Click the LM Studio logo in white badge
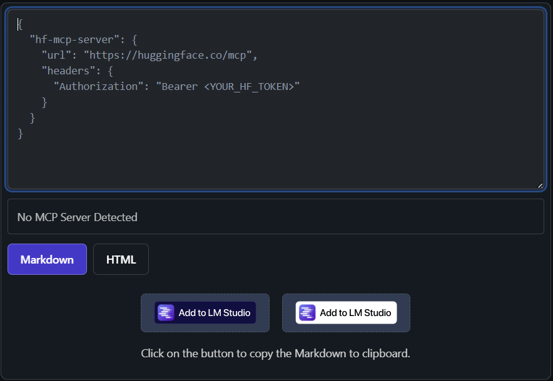Screen dimensions: 553x381 307,313
